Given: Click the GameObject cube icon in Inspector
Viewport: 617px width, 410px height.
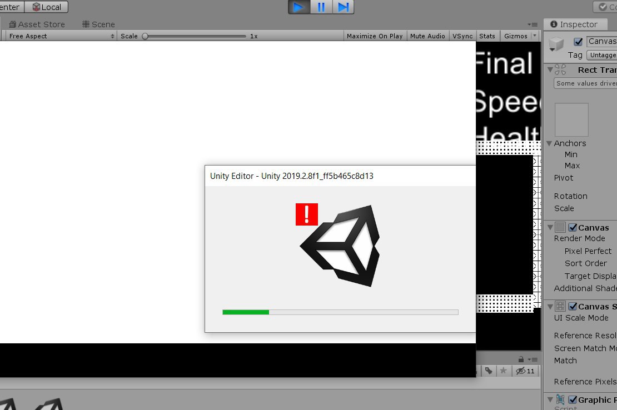Looking at the screenshot, I should (556, 44).
